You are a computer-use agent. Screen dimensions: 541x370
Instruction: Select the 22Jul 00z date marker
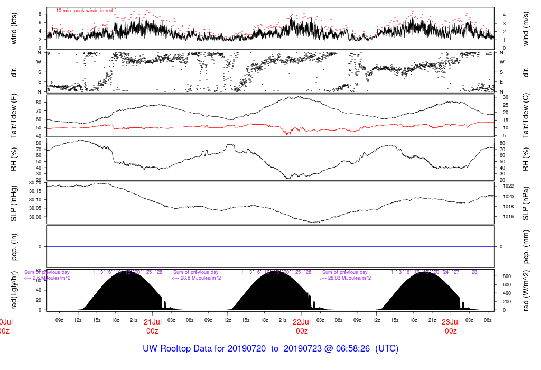(x=302, y=326)
